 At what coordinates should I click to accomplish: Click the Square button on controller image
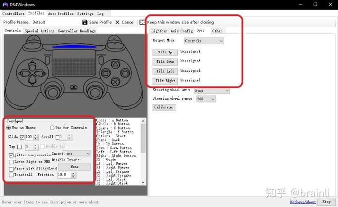pos(106,73)
